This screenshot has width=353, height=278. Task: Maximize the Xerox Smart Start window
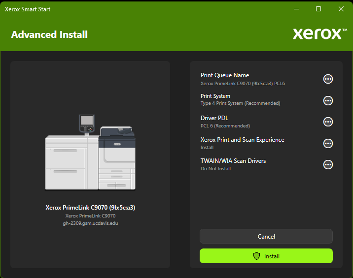(318, 9)
